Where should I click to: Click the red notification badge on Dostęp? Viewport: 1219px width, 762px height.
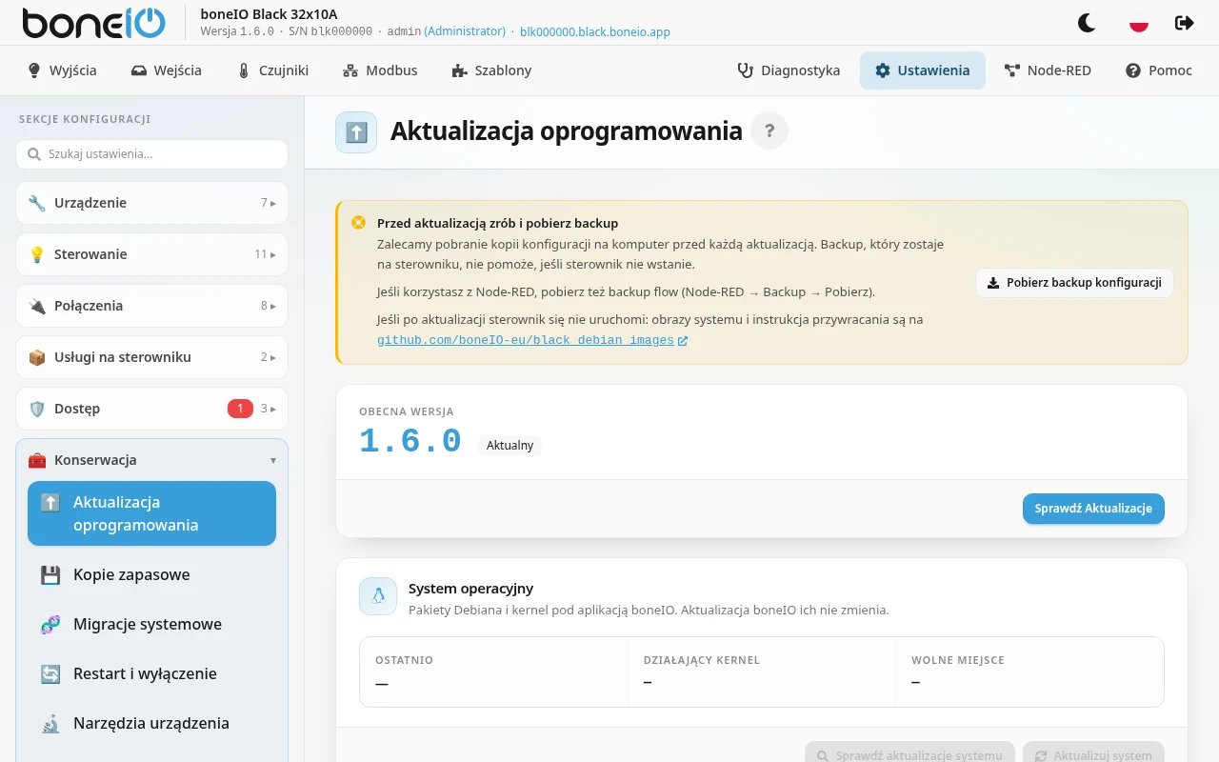click(x=240, y=409)
